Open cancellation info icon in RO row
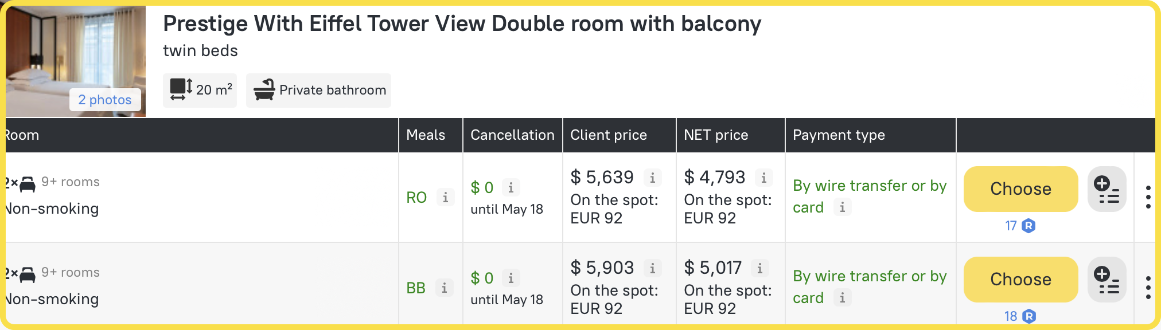Image resolution: width=1161 pixels, height=330 pixels. [511, 187]
